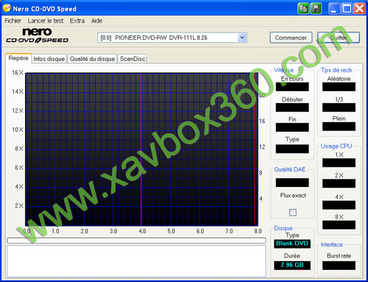Click the Fin speed field
368x282 pixels.
[292, 128]
